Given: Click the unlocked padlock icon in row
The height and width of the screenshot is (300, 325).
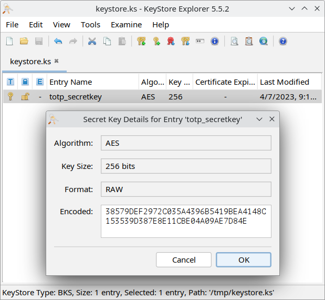Looking at the screenshot, I should (x=25, y=97).
